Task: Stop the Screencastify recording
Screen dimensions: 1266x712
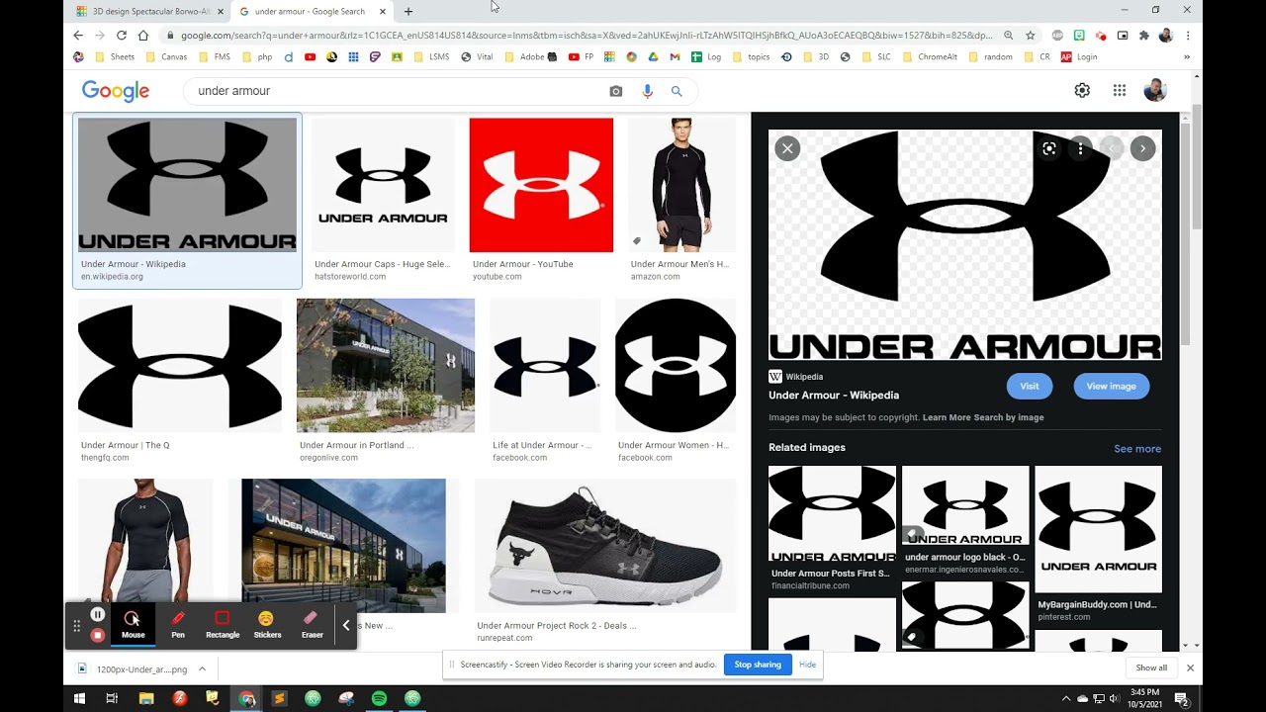Action: tap(97, 635)
